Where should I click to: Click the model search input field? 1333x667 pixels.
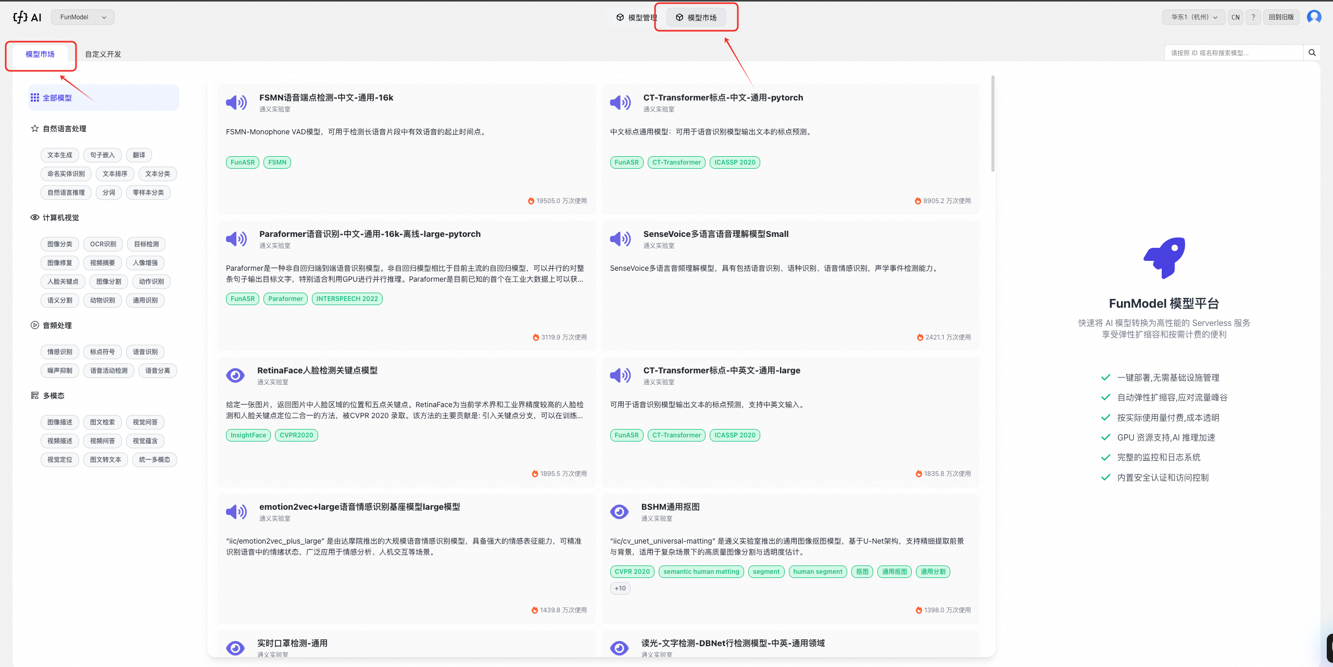1233,53
